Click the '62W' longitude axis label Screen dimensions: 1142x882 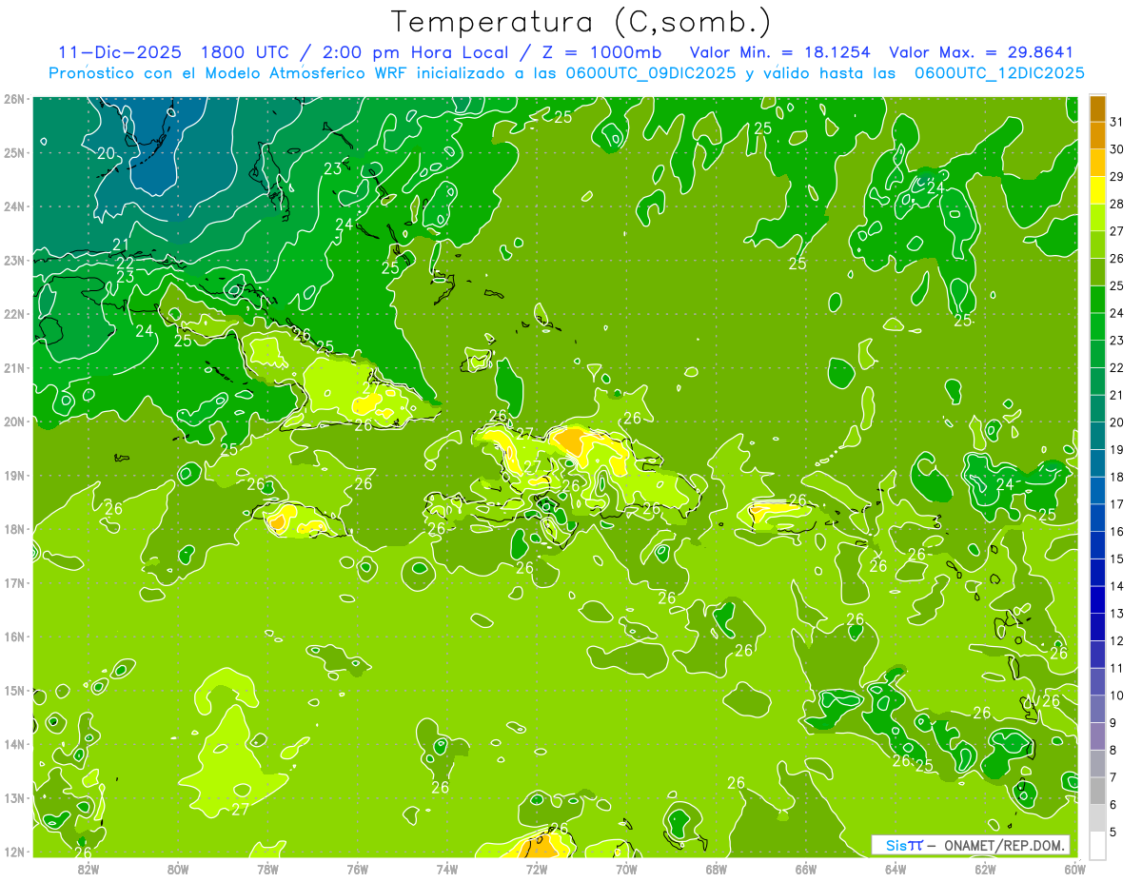[x=985, y=869]
